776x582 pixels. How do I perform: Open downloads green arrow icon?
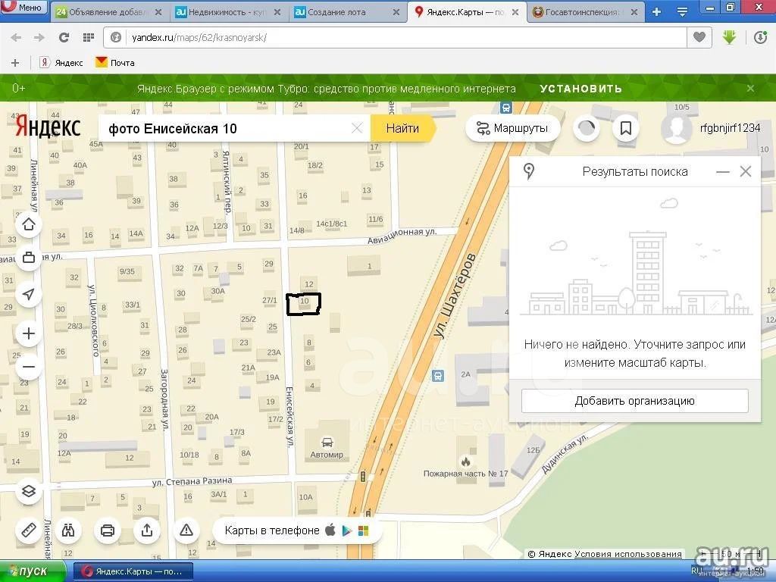730,37
